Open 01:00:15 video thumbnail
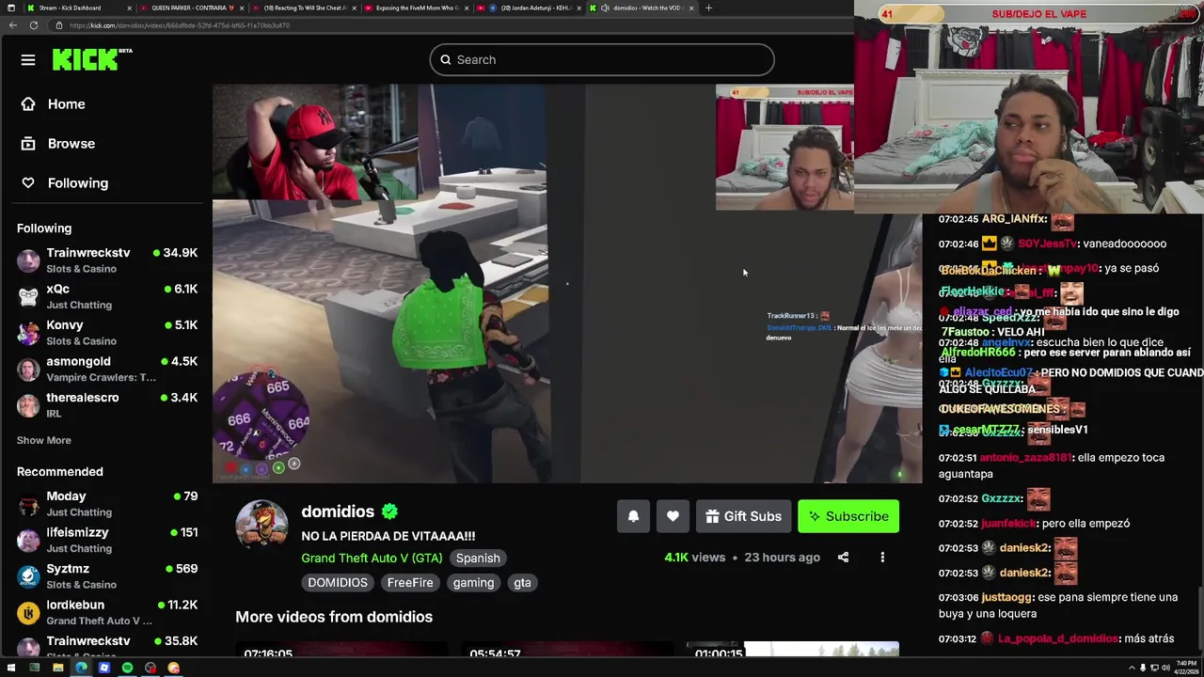The image size is (1204, 677). (793, 651)
